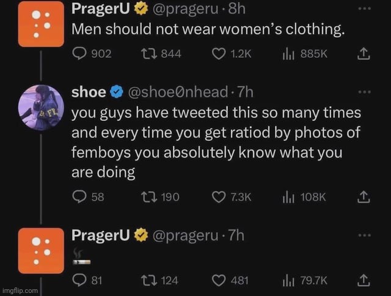Share PragerU's cigarette reply tweet

(x=362, y=280)
